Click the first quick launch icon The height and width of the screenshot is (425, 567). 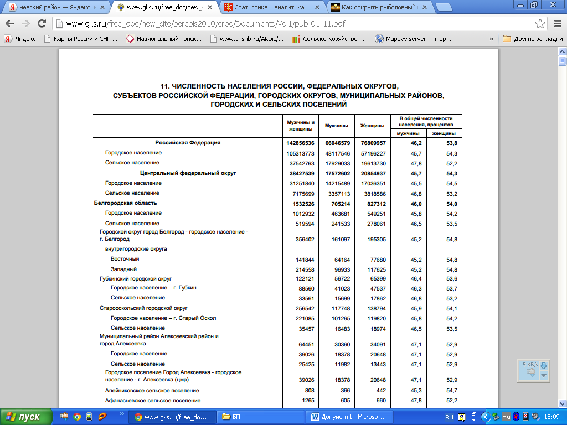point(64,416)
